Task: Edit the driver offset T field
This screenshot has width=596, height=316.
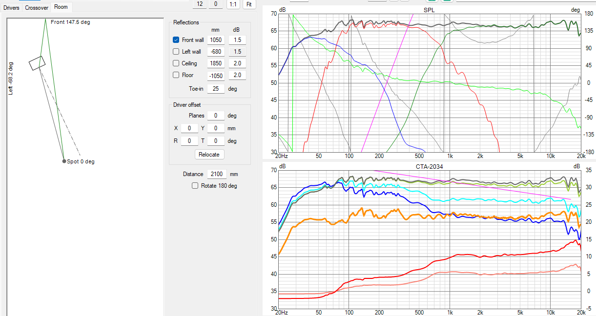Action: coord(216,141)
